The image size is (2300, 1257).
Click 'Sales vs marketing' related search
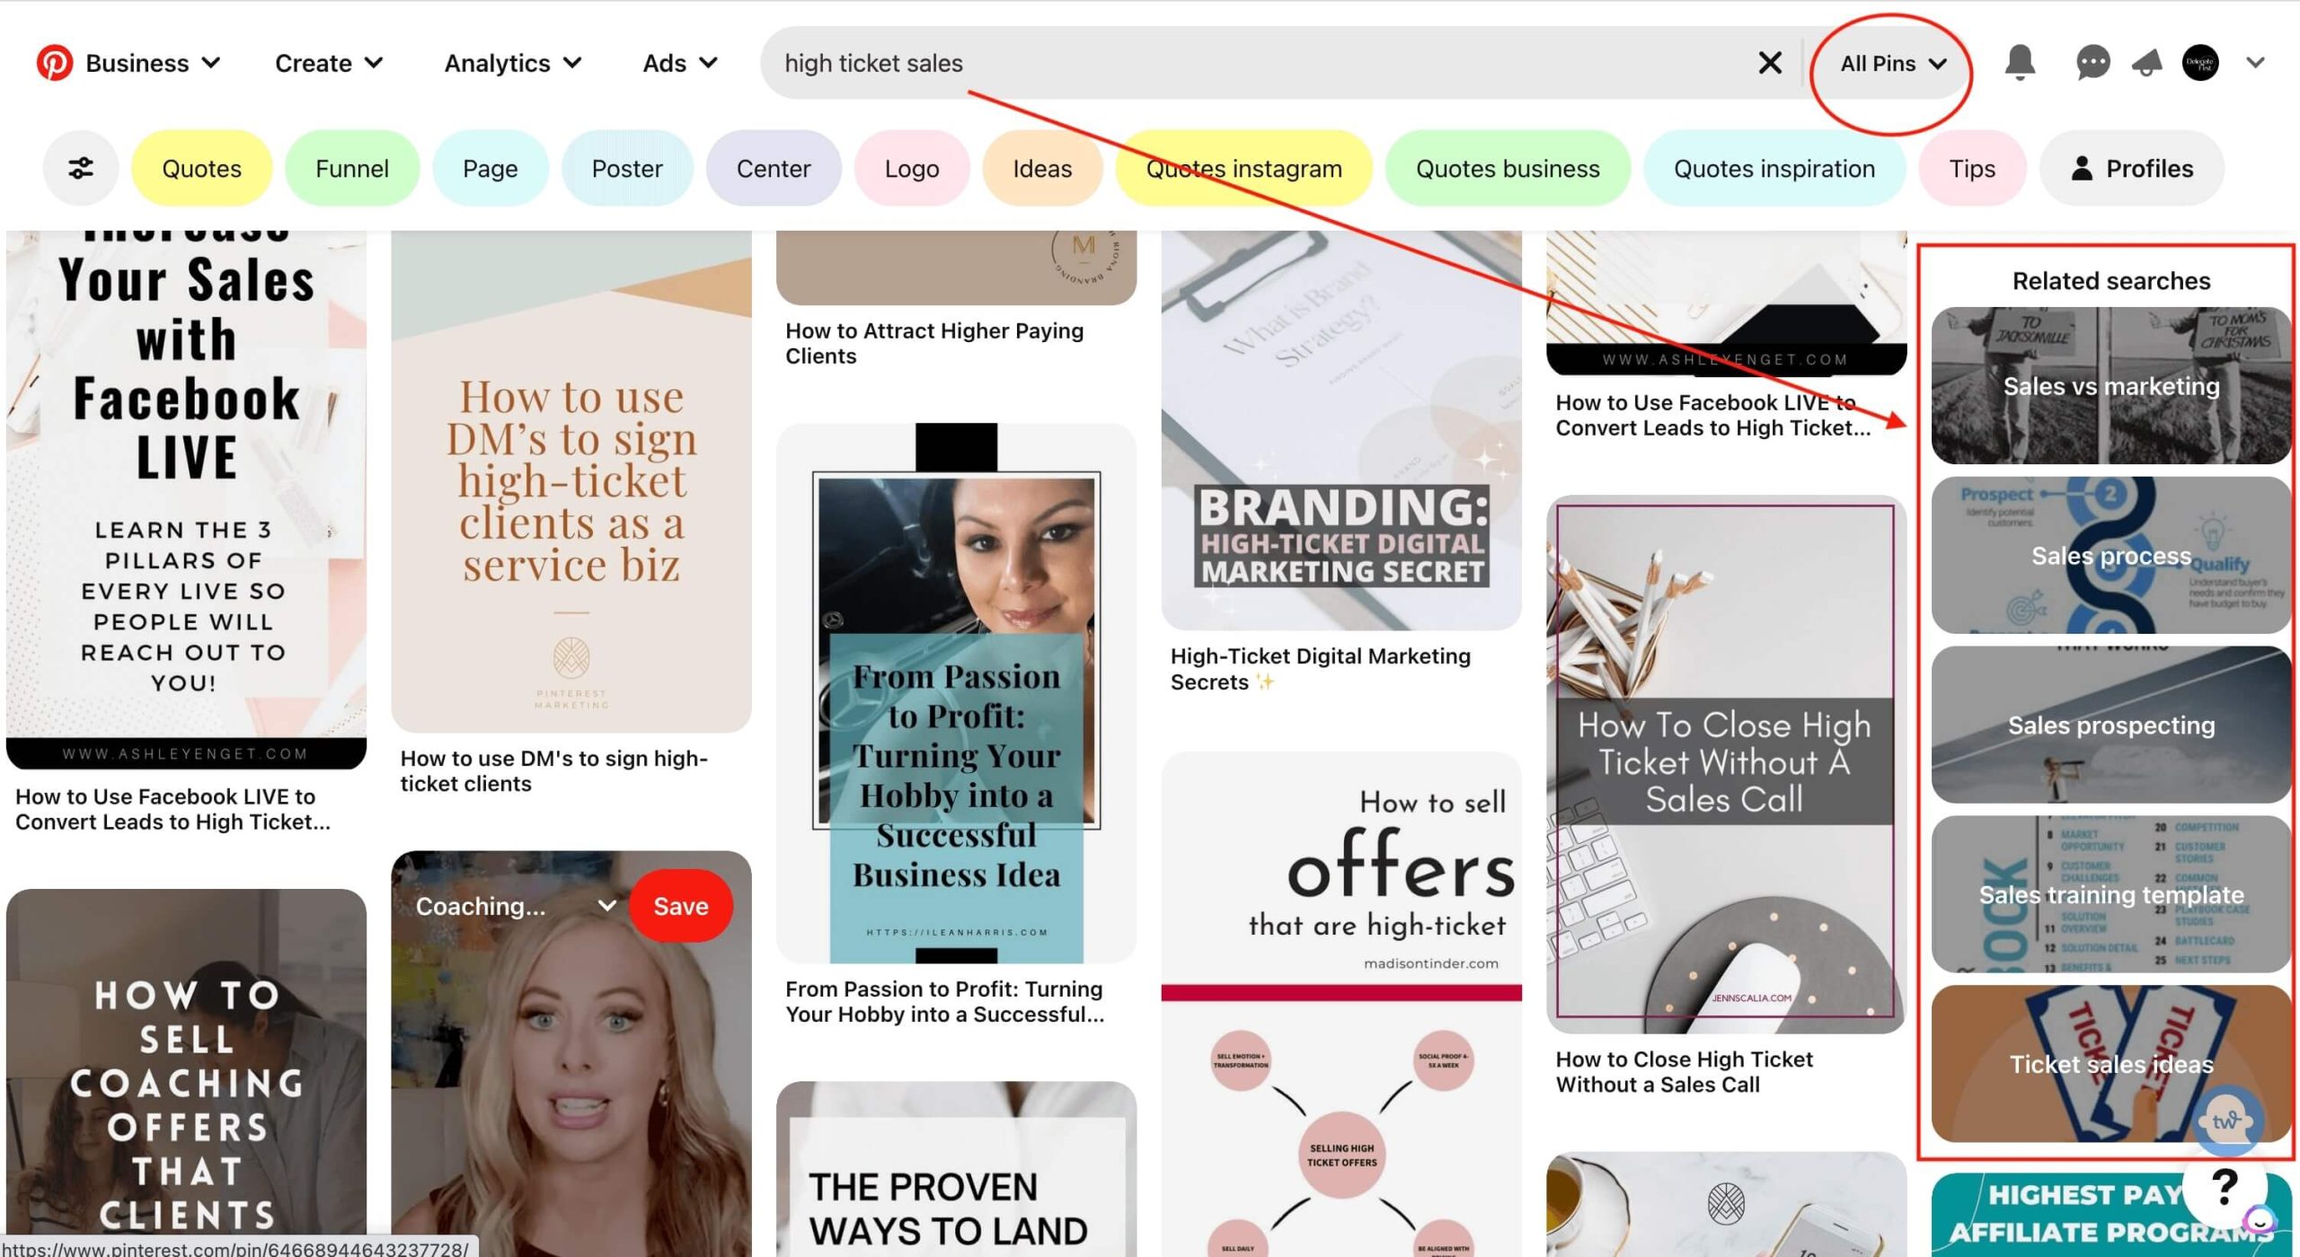[2108, 384]
